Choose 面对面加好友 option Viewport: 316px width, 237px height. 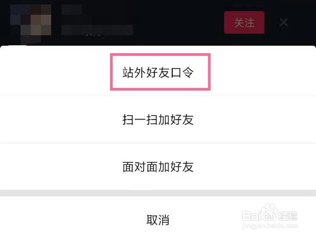(158, 166)
